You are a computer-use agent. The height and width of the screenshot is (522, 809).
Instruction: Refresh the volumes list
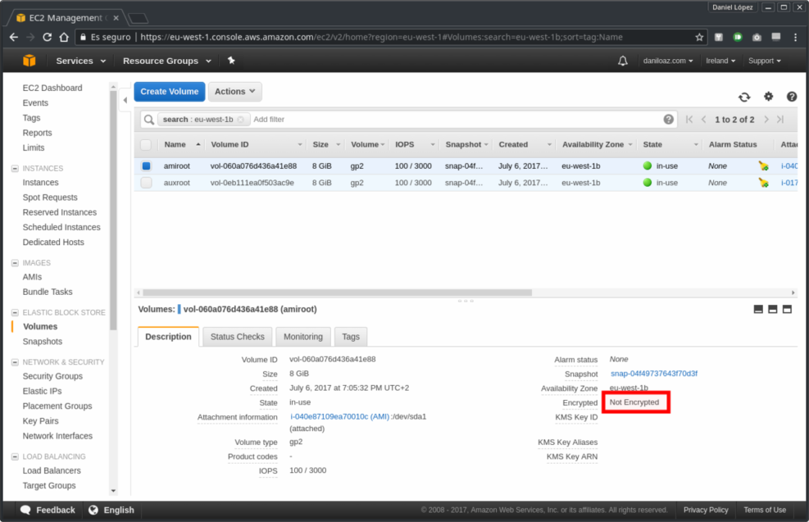pos(744,96)
